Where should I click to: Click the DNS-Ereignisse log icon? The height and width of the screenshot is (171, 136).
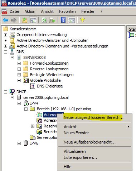pos(33,86)
